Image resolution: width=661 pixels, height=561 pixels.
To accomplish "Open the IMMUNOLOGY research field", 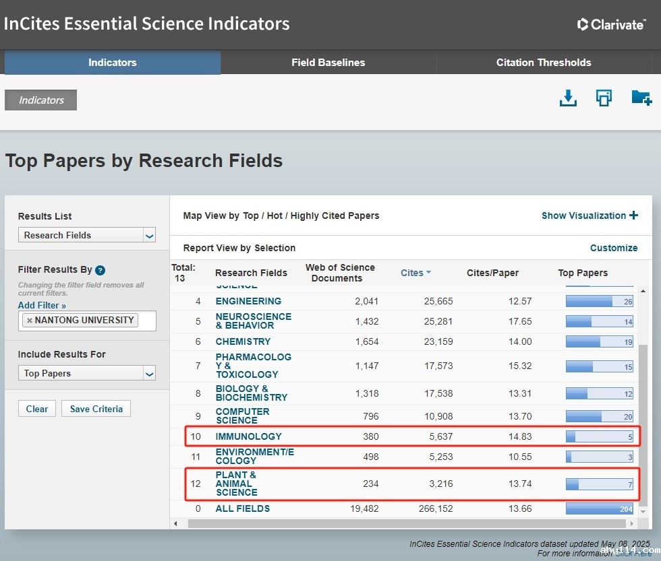I will (248, 436).
